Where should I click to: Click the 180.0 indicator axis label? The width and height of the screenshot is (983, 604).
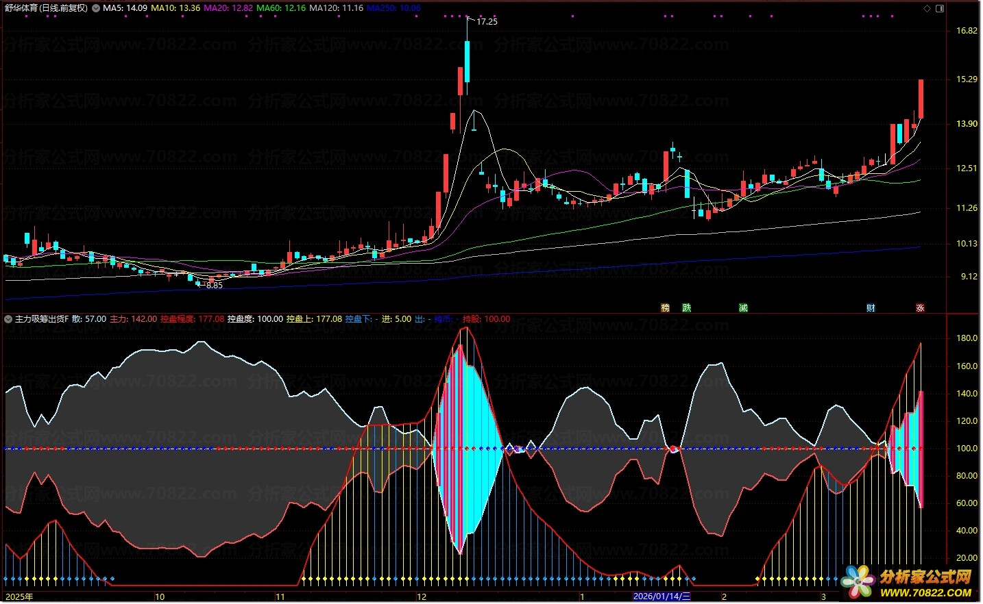pyautogui.click(x=967, y=338)
